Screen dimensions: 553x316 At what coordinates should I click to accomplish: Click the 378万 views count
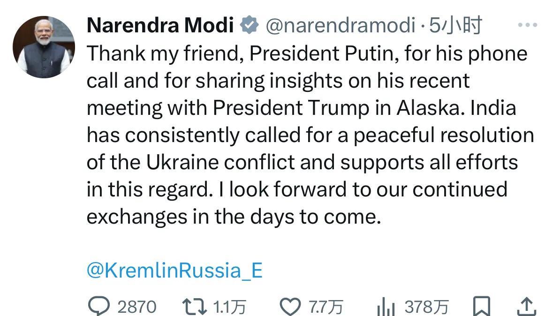[426, 308]
